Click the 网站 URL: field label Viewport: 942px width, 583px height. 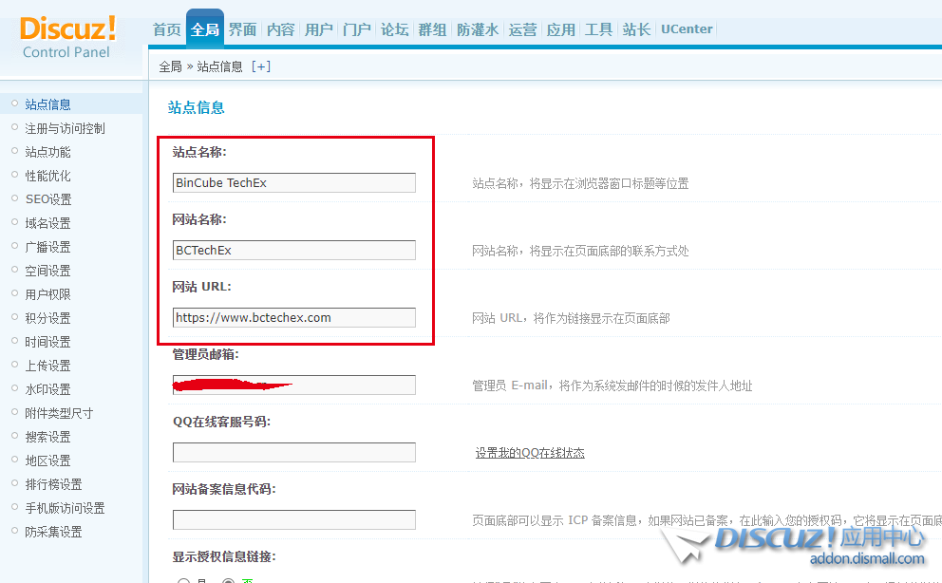pos(202,287)
